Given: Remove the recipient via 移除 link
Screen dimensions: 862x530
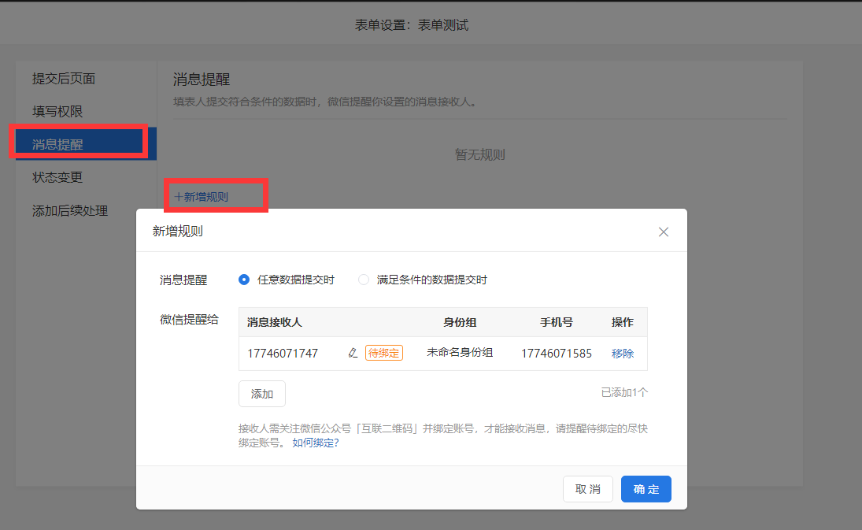Looking at the screenshot, I should pos(622,354).
